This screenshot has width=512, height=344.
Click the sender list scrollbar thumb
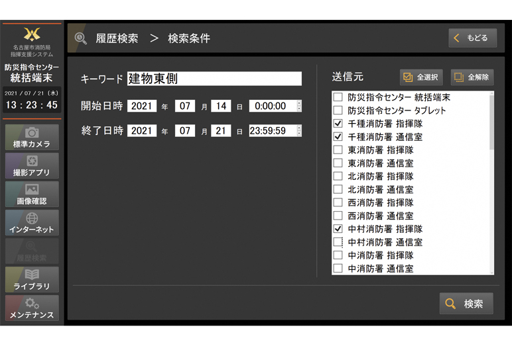click(x=491, y=122)
